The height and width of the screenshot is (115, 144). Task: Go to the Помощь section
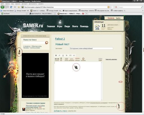84,26
